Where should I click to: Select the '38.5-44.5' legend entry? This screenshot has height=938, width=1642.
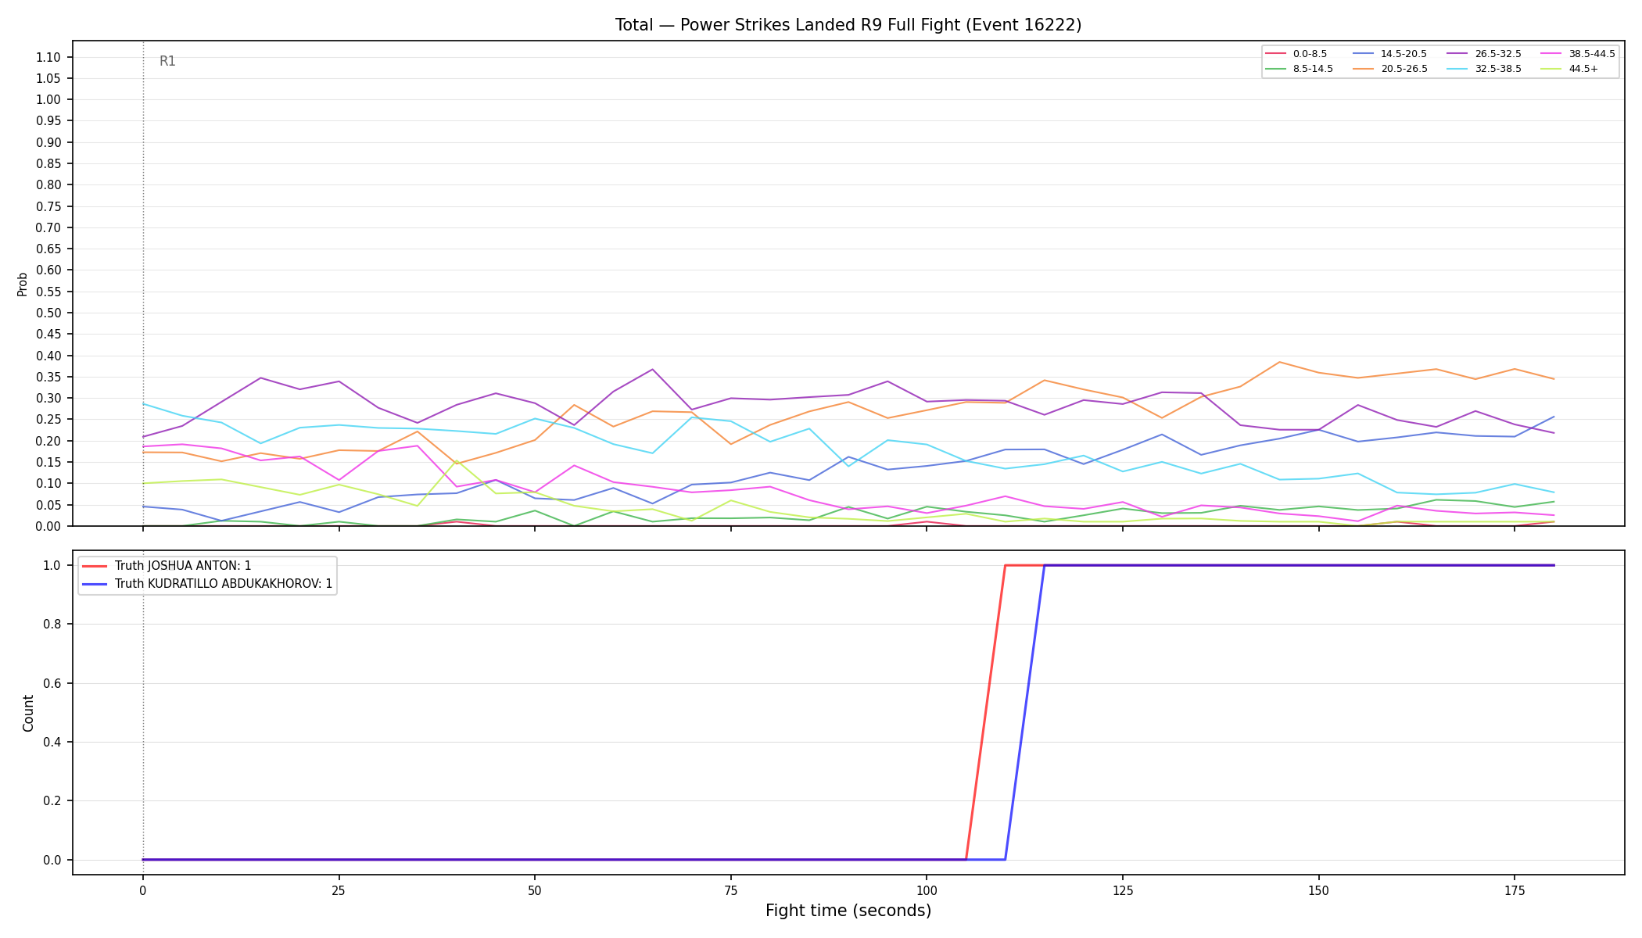tap(1578, 54)
